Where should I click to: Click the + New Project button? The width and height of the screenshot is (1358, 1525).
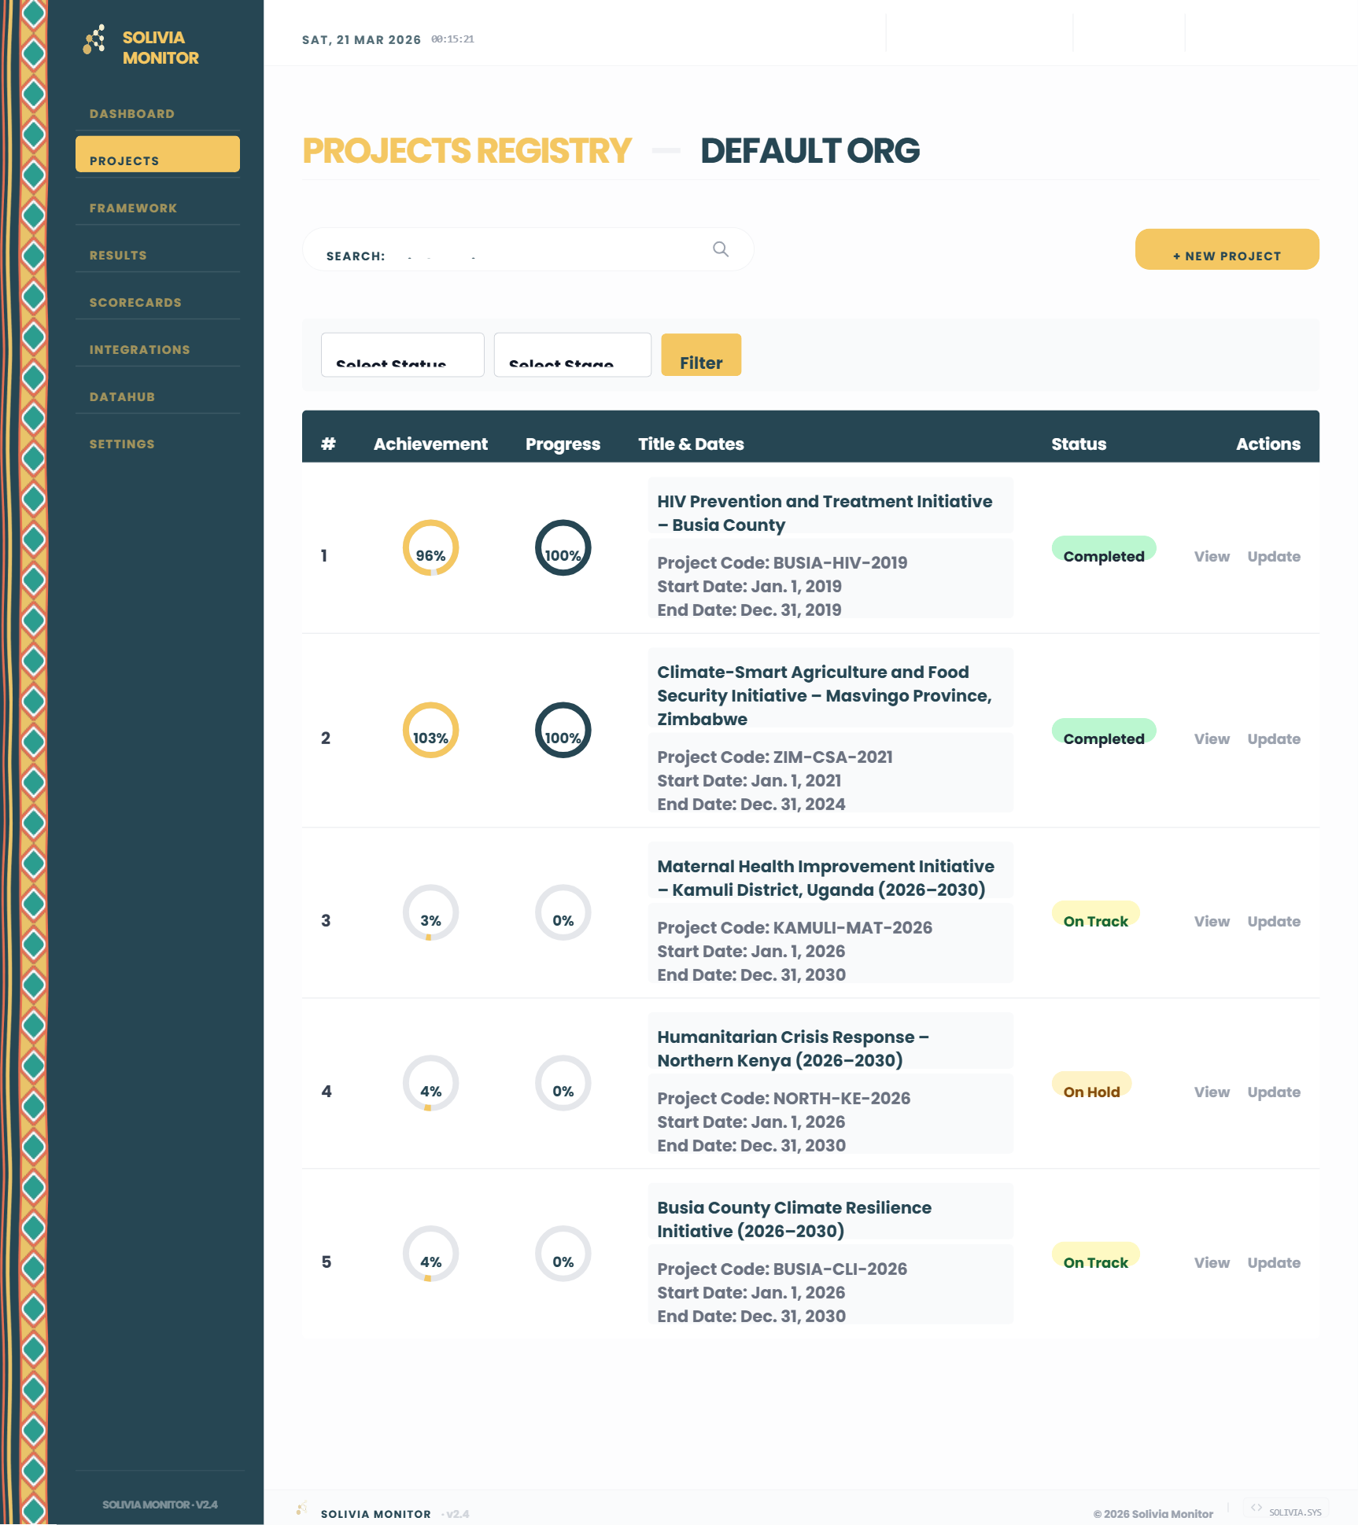pos(1227,256)
